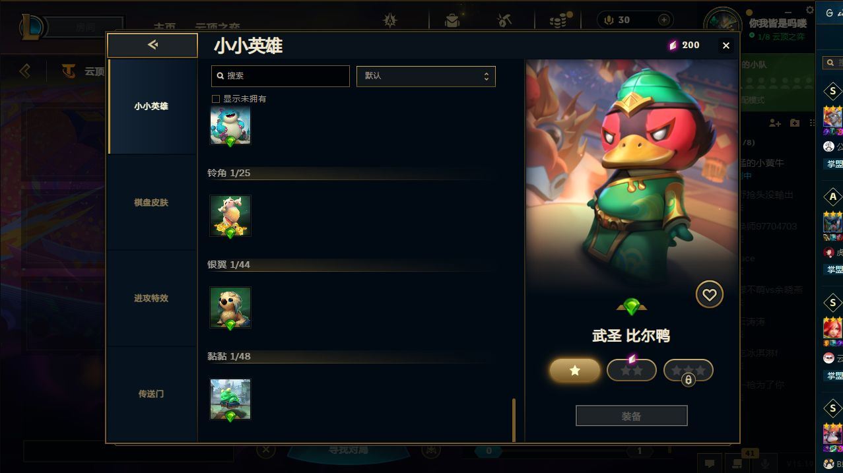Open the 传送门 tab

tap(151, 394)
